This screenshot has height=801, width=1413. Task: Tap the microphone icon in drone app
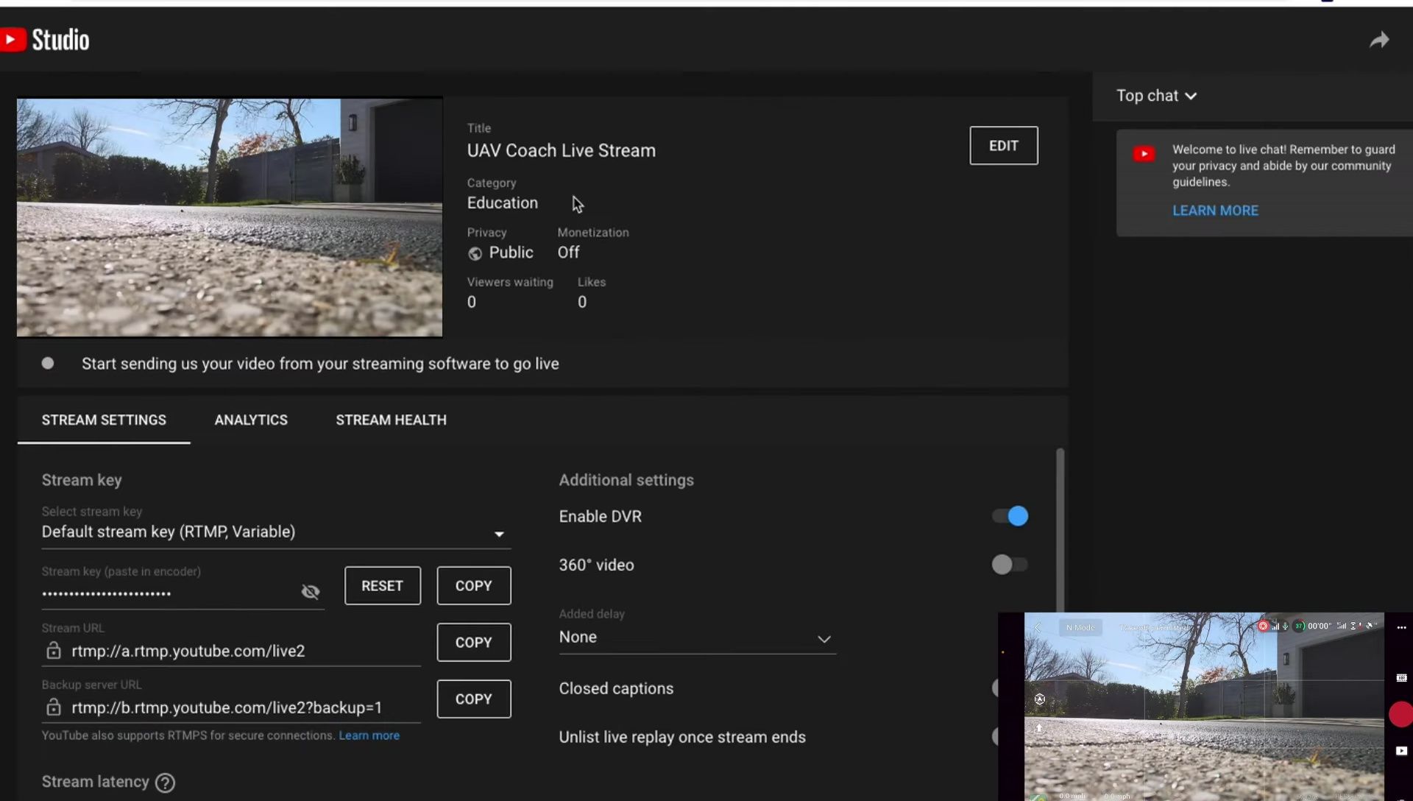(1285, 627)
